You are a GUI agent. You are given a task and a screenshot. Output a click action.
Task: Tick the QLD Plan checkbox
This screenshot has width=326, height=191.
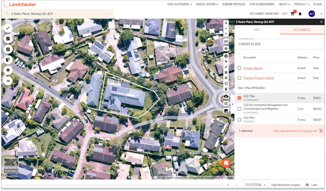coord(239,120)
